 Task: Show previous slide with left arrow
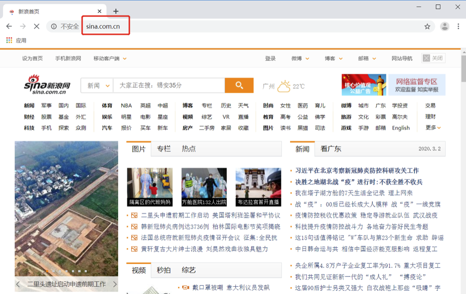coord(18,284)
